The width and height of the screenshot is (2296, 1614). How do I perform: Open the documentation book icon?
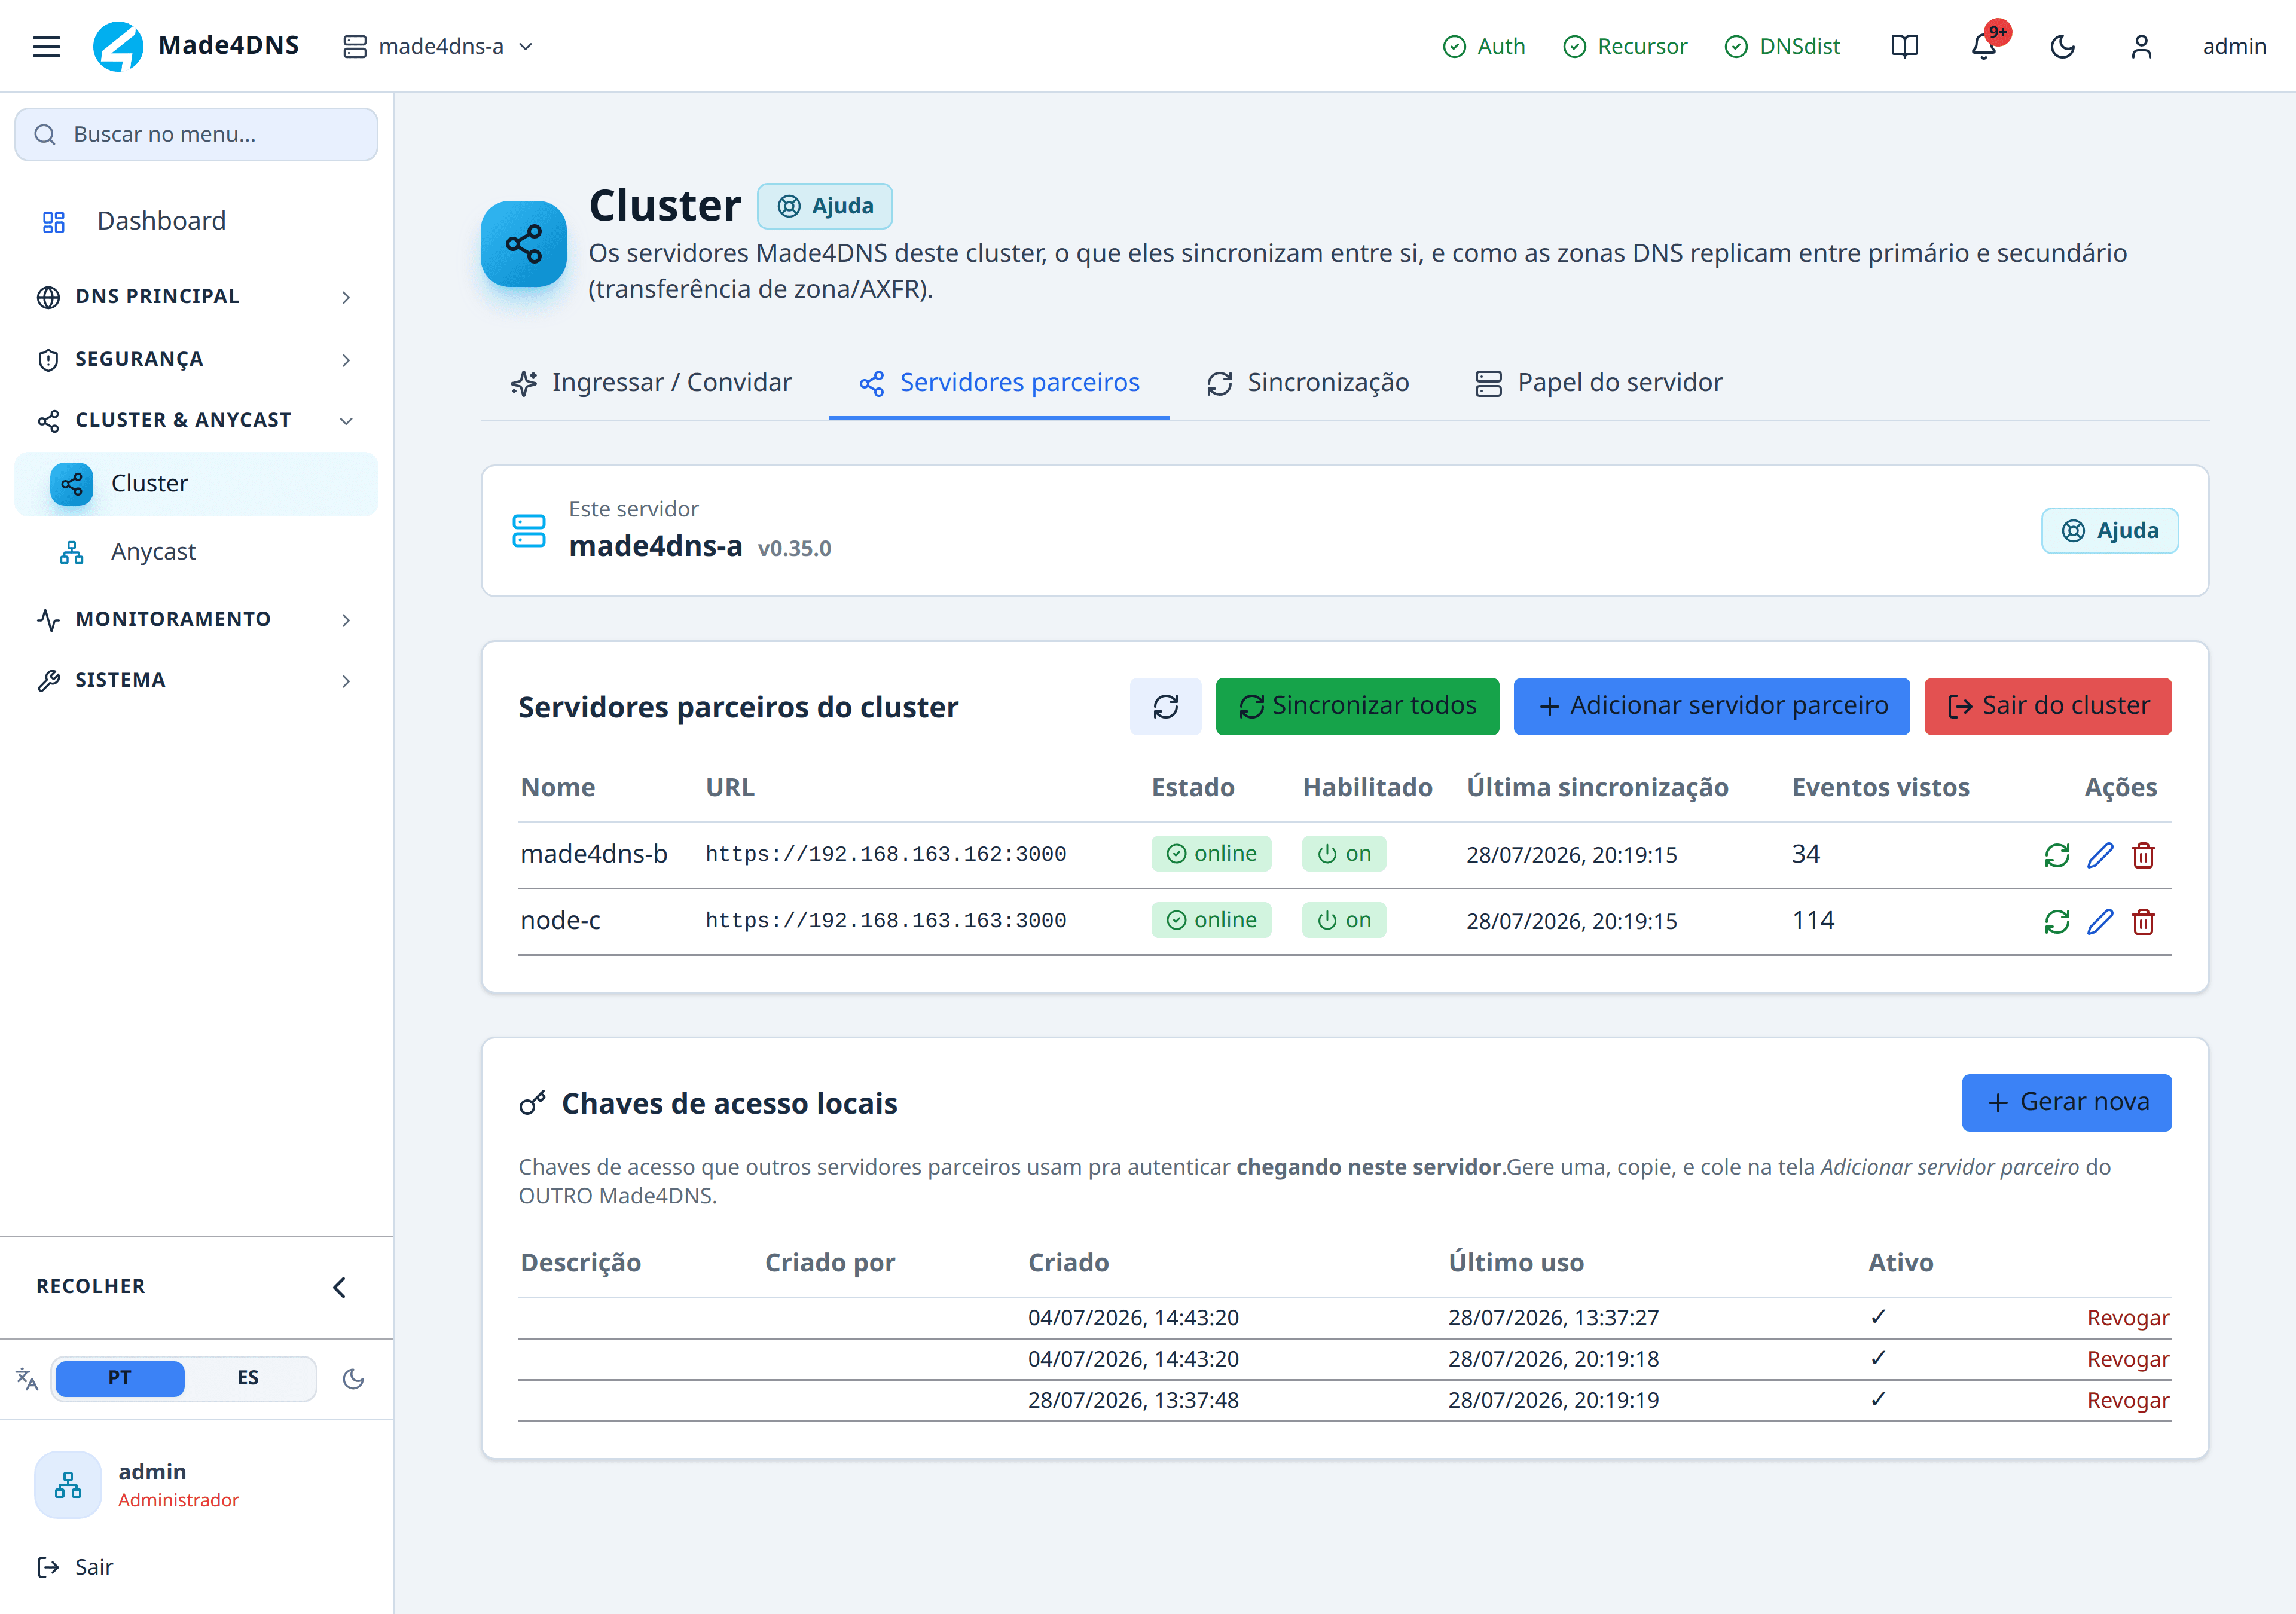click(1904, 46)
